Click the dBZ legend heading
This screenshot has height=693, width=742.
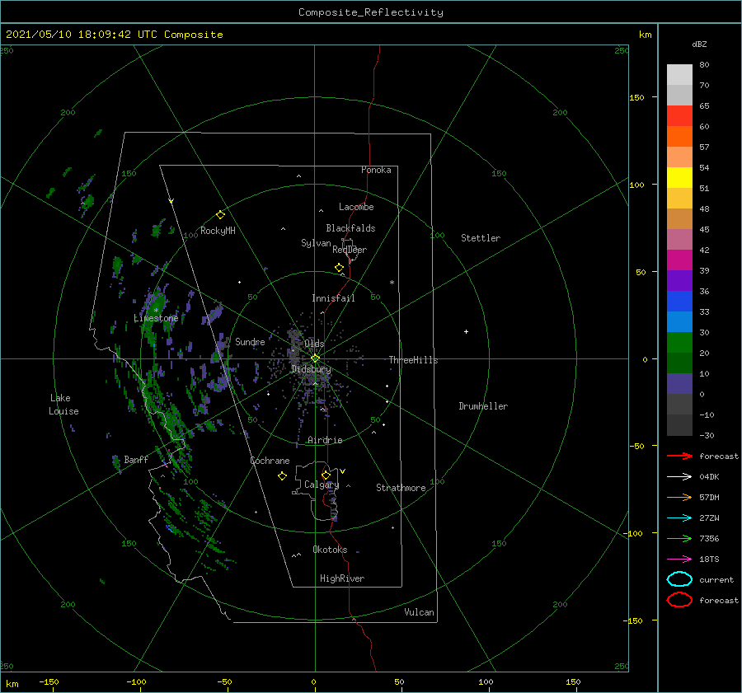699,44
